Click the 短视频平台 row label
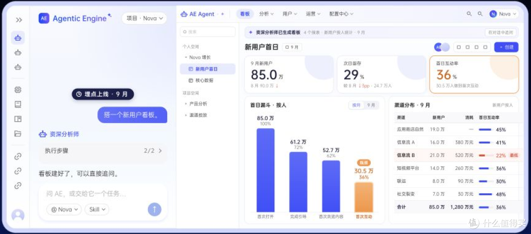The height and width of the screenshot is (234, 531). (x=408, y=168)
